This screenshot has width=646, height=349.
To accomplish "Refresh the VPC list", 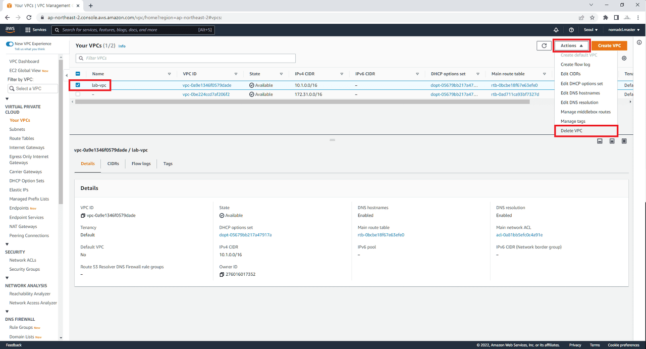I will pos(544,45).
